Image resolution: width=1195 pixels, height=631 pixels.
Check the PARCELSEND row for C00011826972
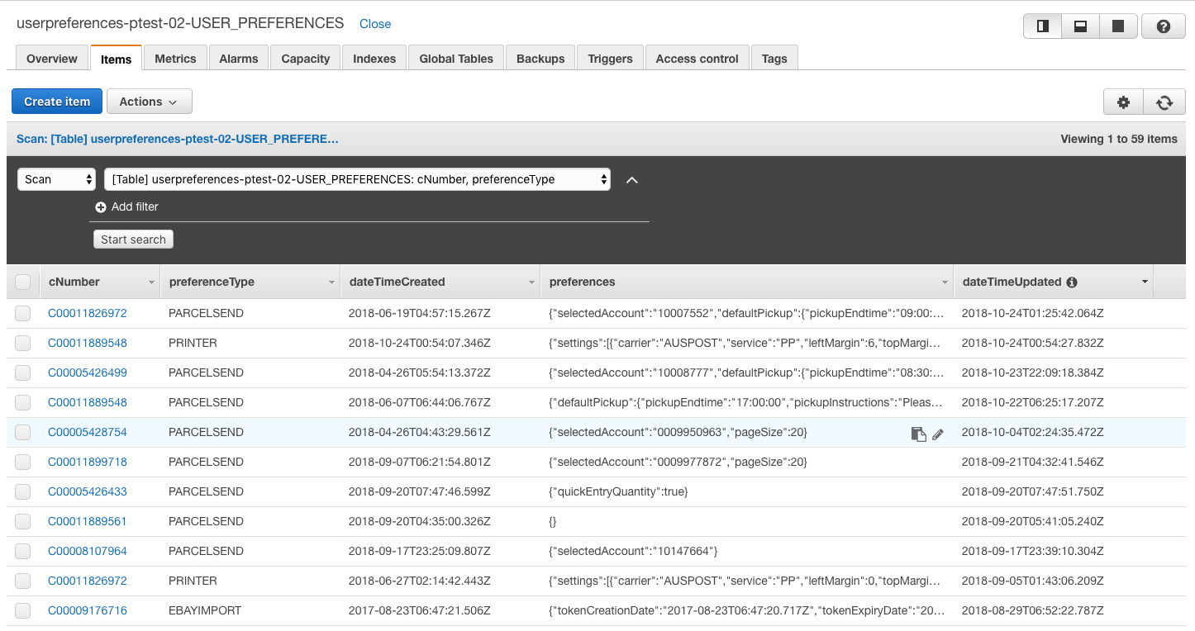point(23,313)
